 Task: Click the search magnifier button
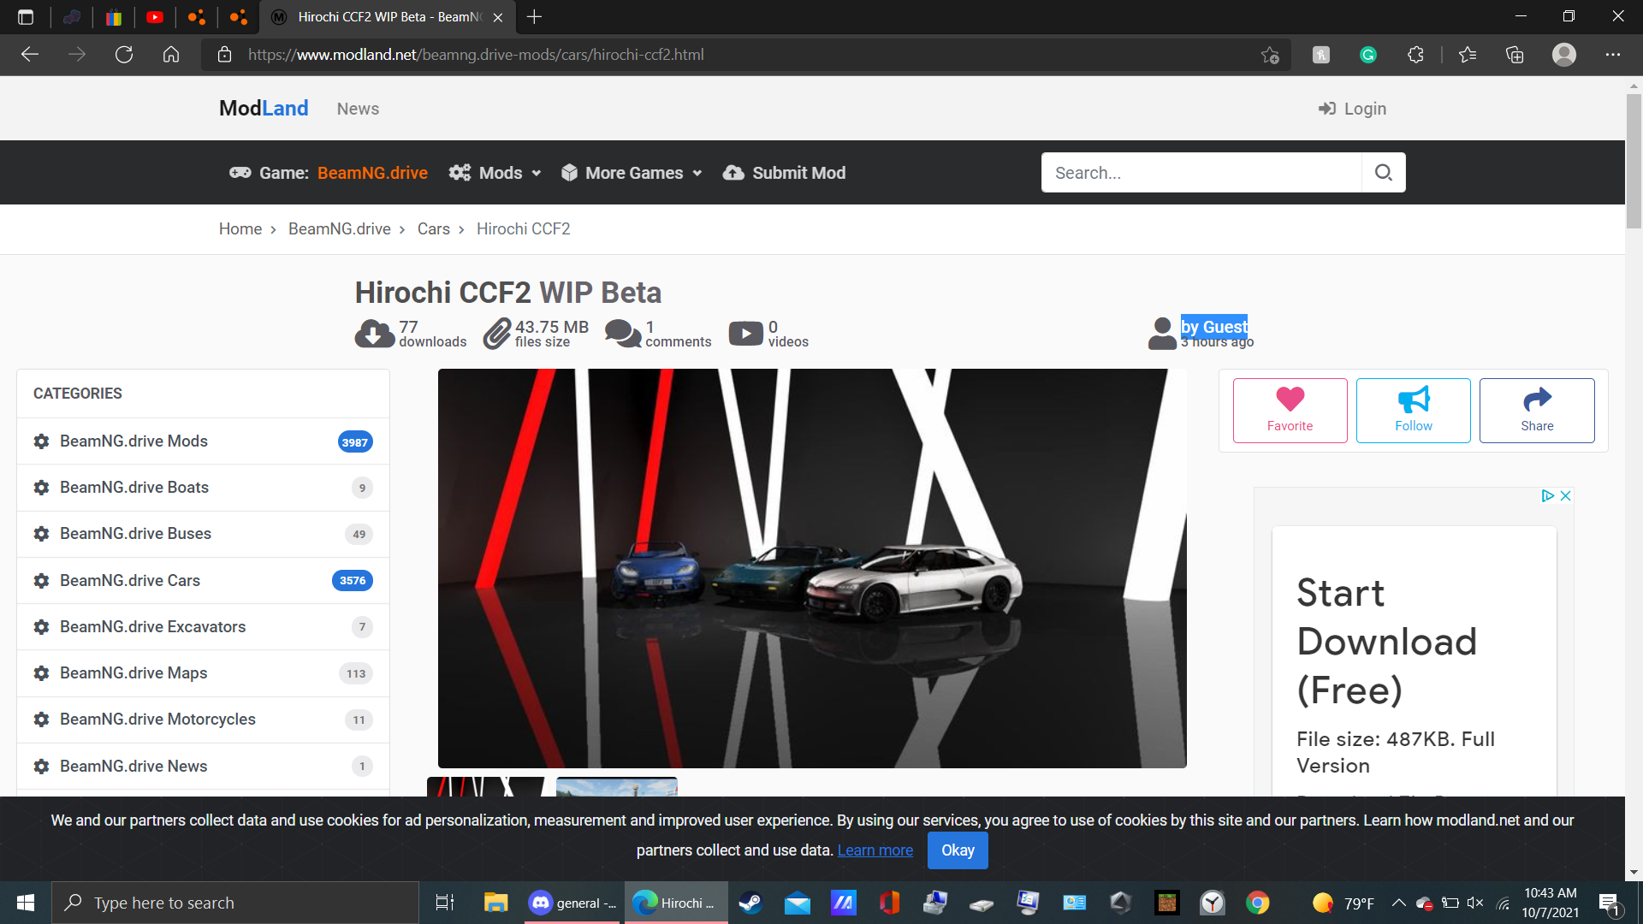coord(1384,173)
